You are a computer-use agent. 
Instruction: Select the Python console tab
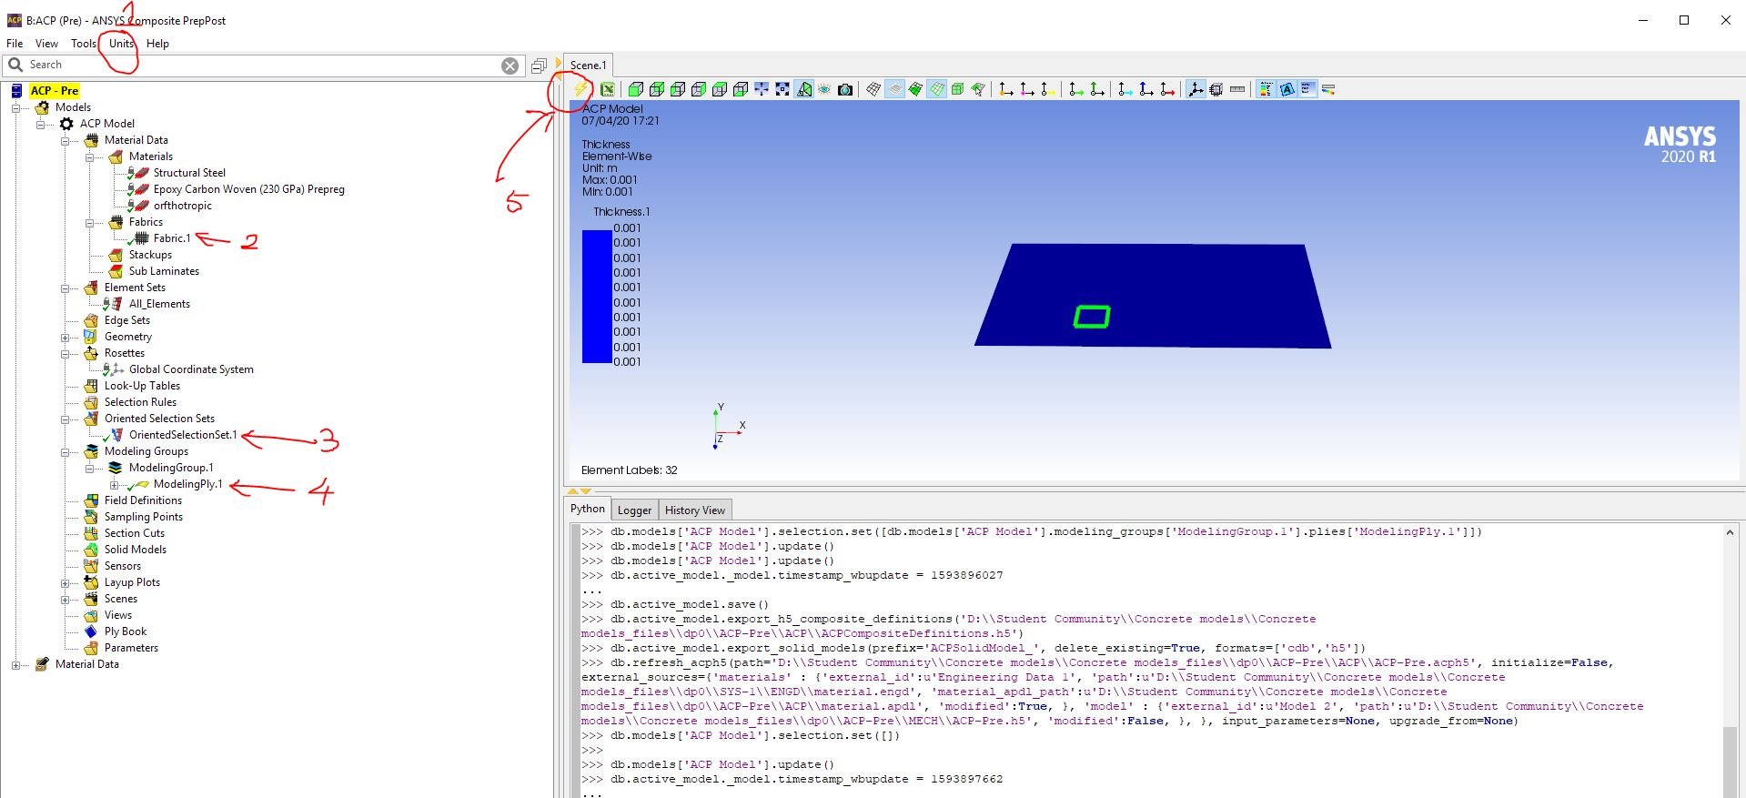tap(588, 509)
